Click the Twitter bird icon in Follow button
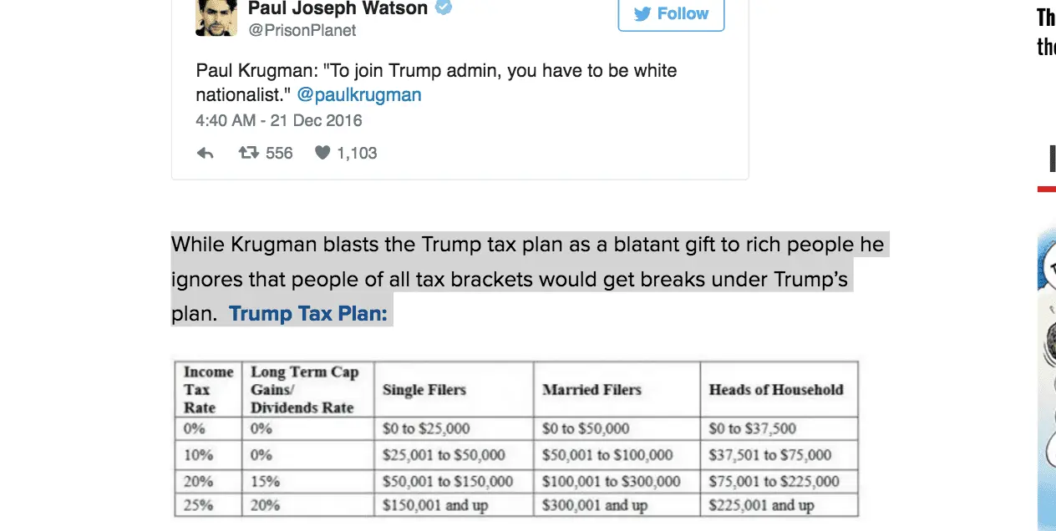 [642, 13]
